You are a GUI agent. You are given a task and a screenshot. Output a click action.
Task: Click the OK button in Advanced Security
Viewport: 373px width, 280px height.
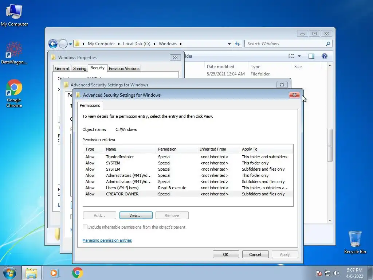tap(226, 254)
